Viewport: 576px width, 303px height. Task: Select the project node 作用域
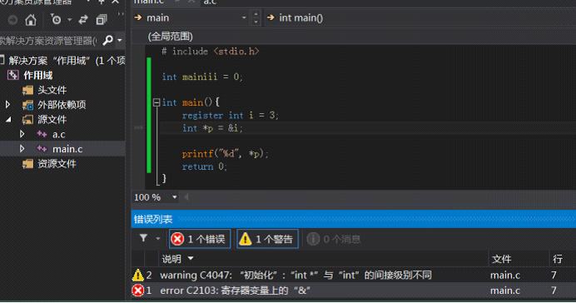point(37,75)
